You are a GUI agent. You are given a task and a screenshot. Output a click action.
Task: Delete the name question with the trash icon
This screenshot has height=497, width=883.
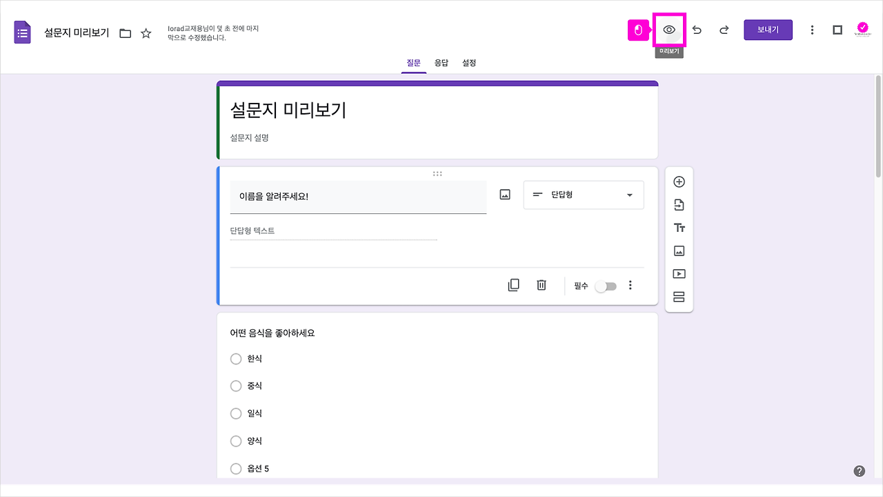click(x=542, y=284)
